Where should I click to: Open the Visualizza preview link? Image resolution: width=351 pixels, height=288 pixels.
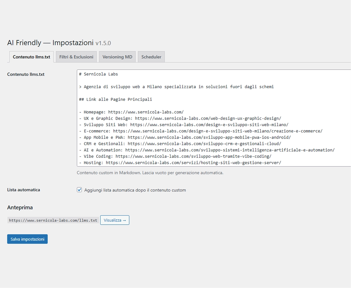114,220
